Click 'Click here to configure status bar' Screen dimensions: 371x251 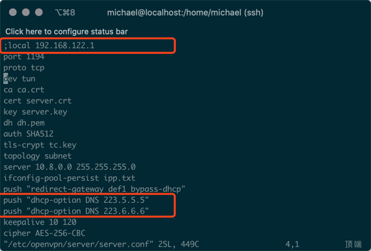click(x=66, y=32)
